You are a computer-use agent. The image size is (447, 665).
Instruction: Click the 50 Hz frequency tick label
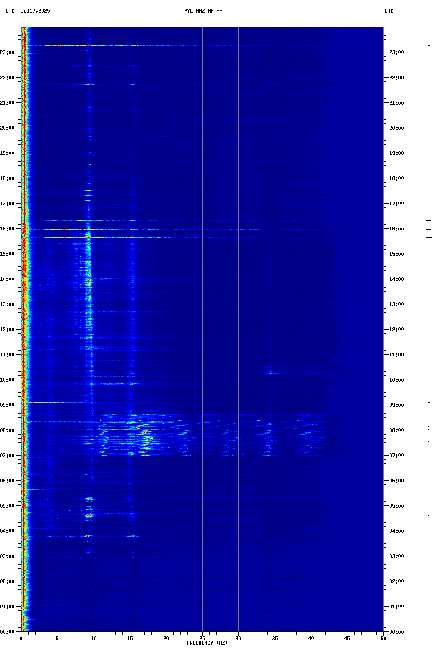coord(383,639)
